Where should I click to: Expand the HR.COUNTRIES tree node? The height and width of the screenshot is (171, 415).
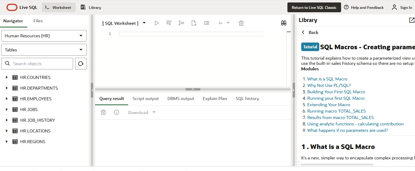(7, 77)
